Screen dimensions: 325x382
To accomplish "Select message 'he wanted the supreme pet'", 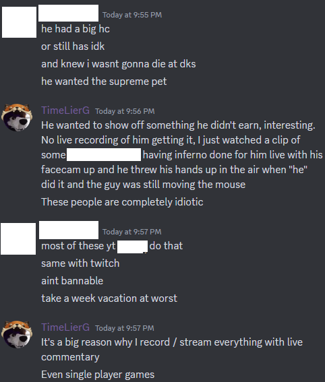I will pos(104,82).
